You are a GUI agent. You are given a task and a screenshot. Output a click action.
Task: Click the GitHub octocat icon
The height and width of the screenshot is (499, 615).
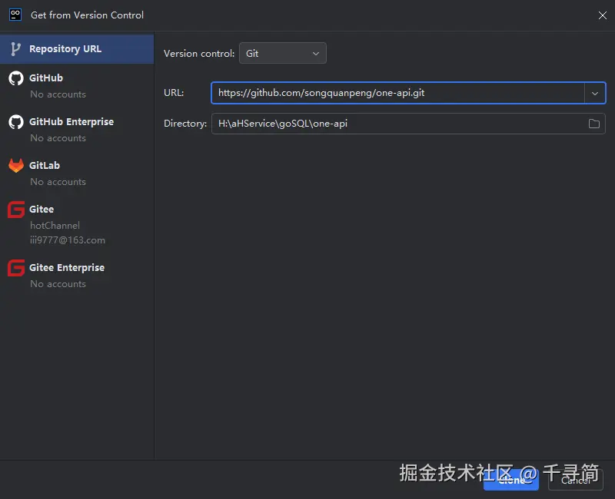16,78
